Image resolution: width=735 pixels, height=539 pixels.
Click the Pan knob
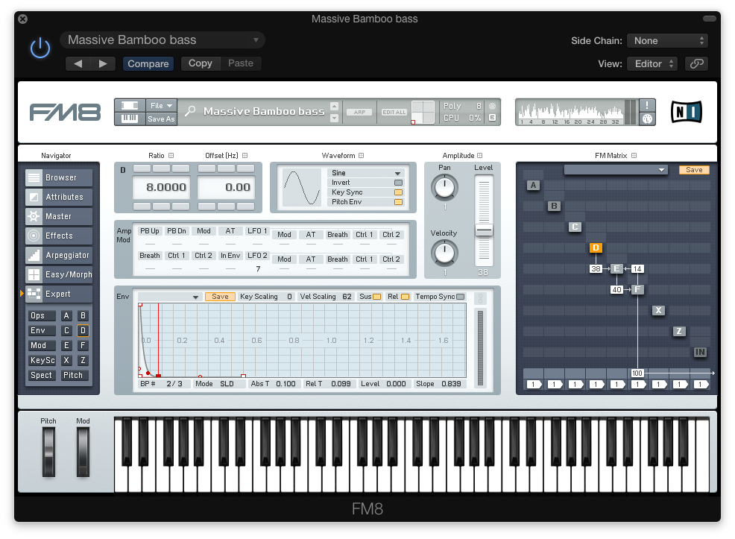[444, 187]
